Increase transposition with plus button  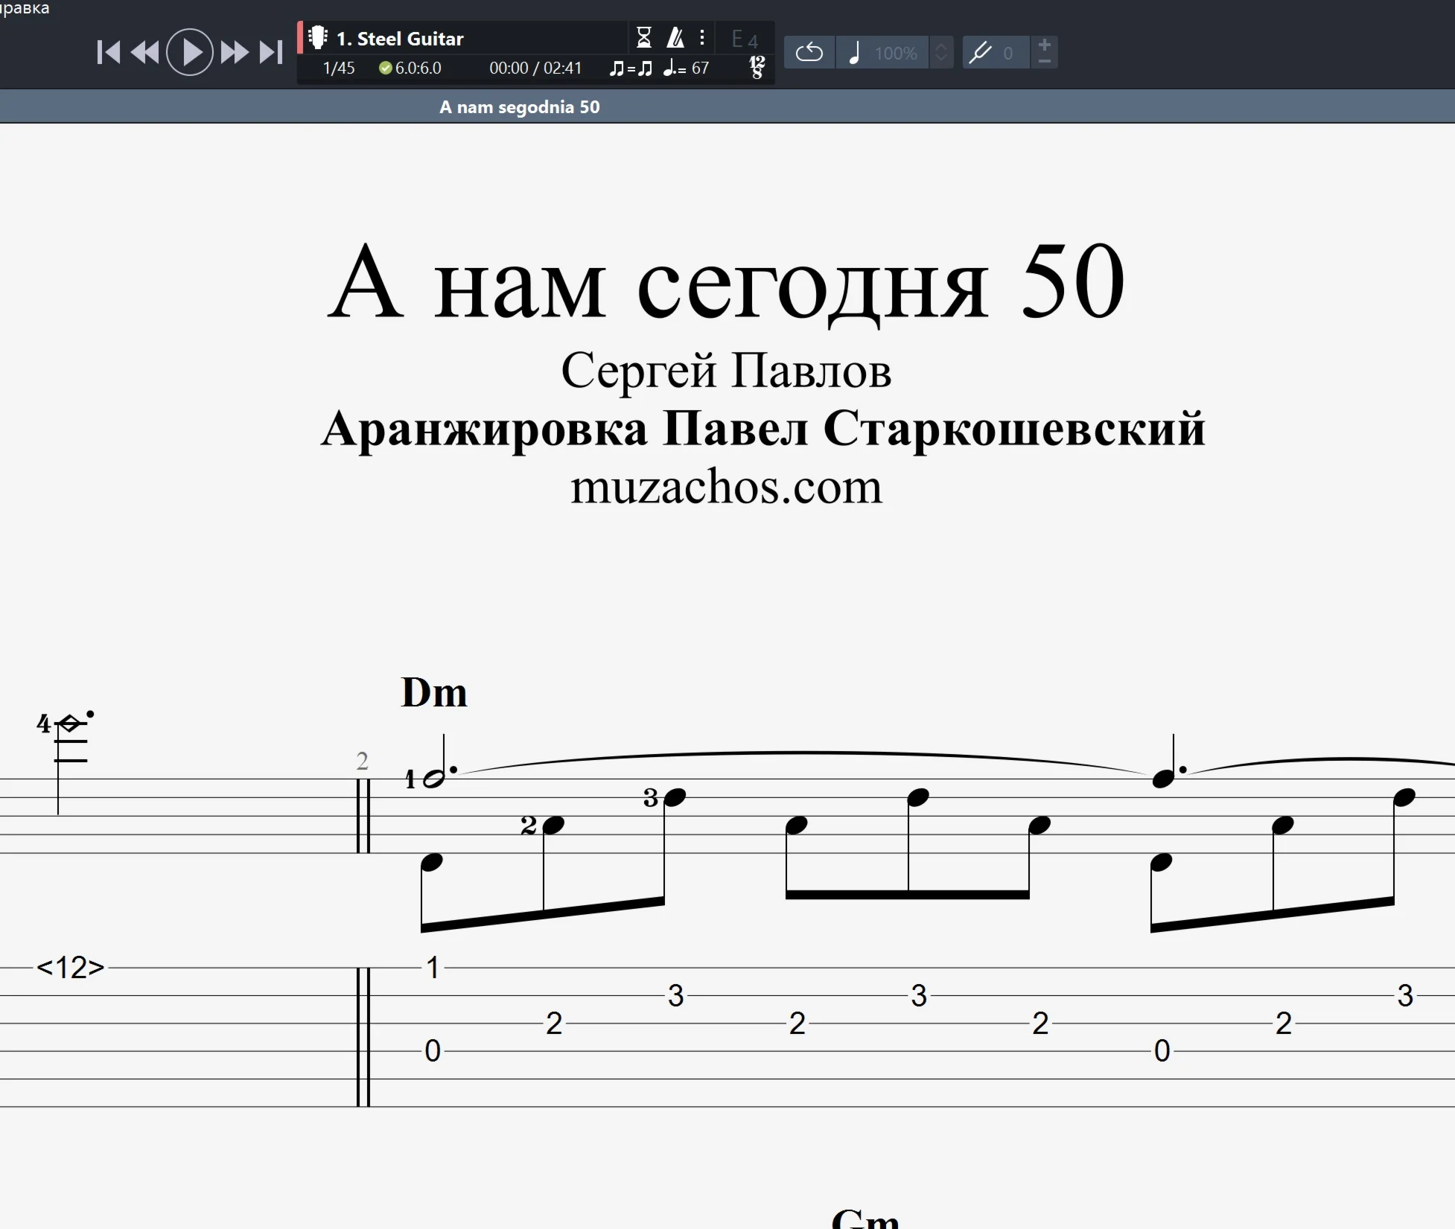(1044, 45)
